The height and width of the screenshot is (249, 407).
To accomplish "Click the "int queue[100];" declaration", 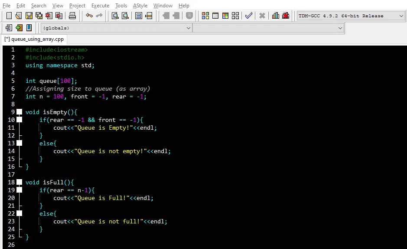I will 52,81.
